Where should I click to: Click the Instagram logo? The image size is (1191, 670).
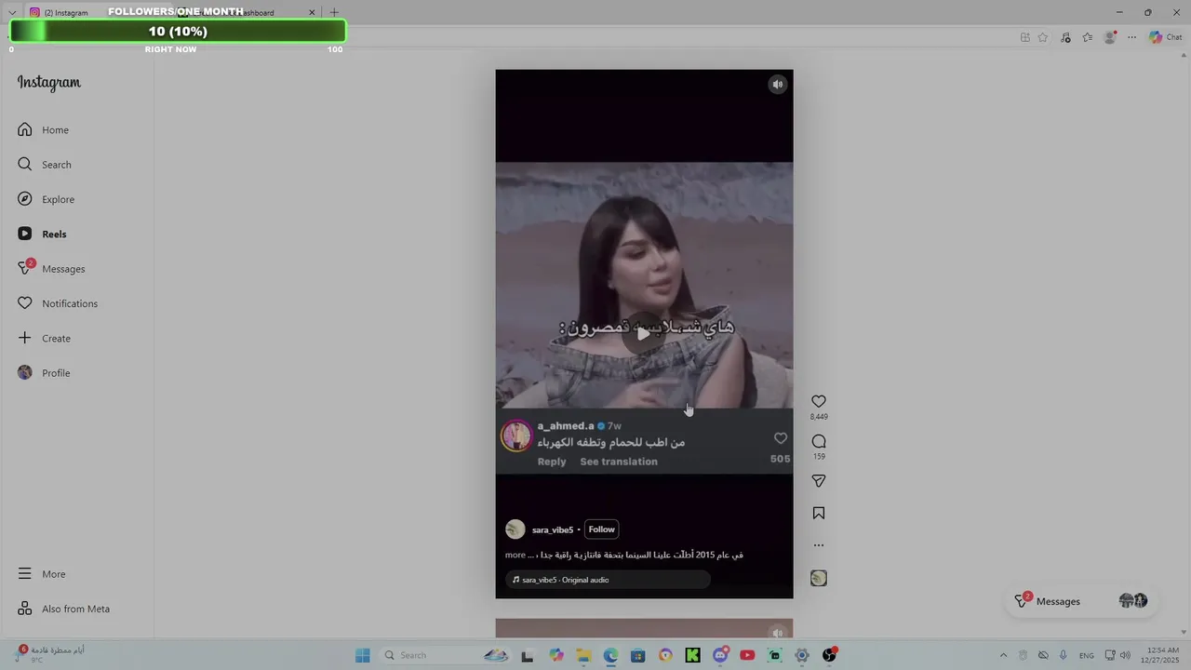point(49,83)
